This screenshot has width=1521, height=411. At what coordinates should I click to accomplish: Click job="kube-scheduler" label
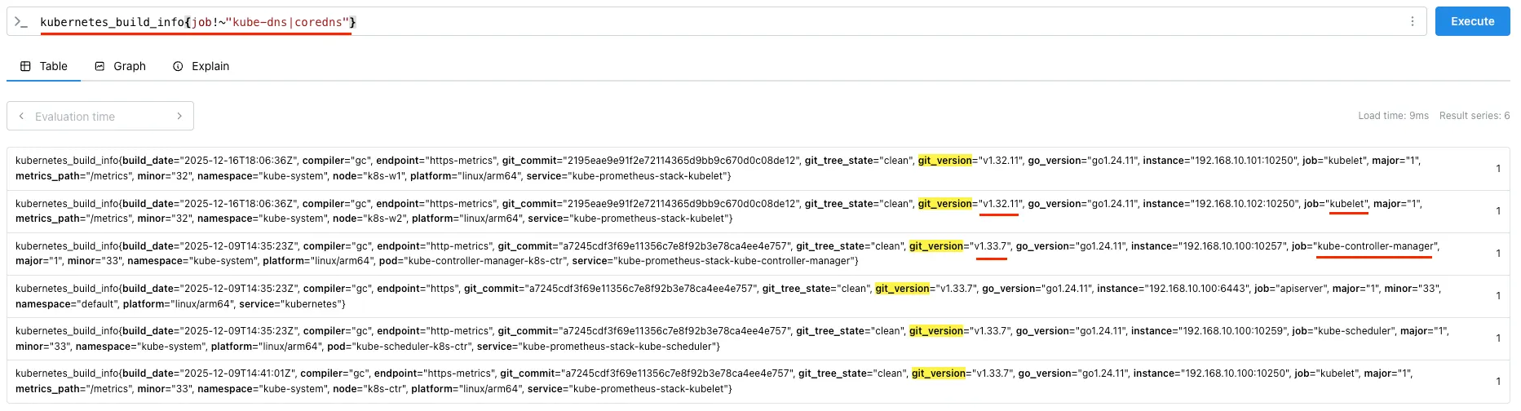(x=1343, y=331)
